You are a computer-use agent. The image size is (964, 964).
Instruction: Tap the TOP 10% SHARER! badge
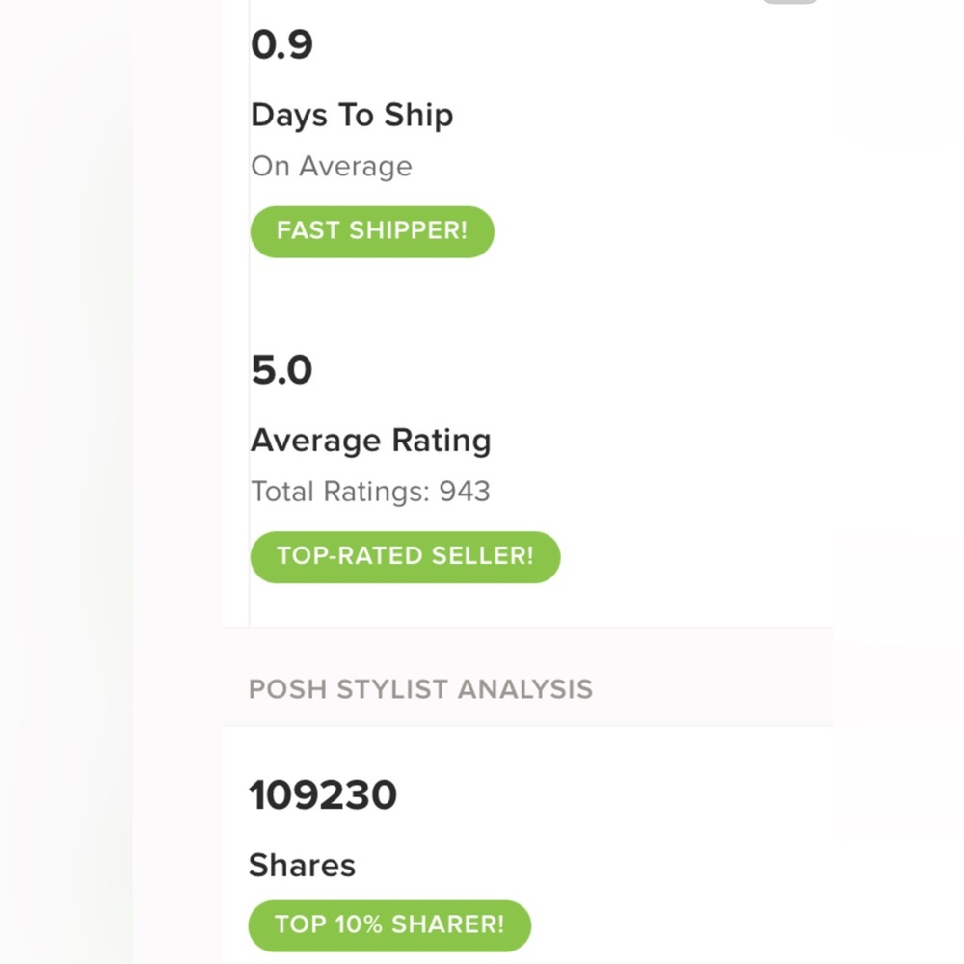coord(389,925)
